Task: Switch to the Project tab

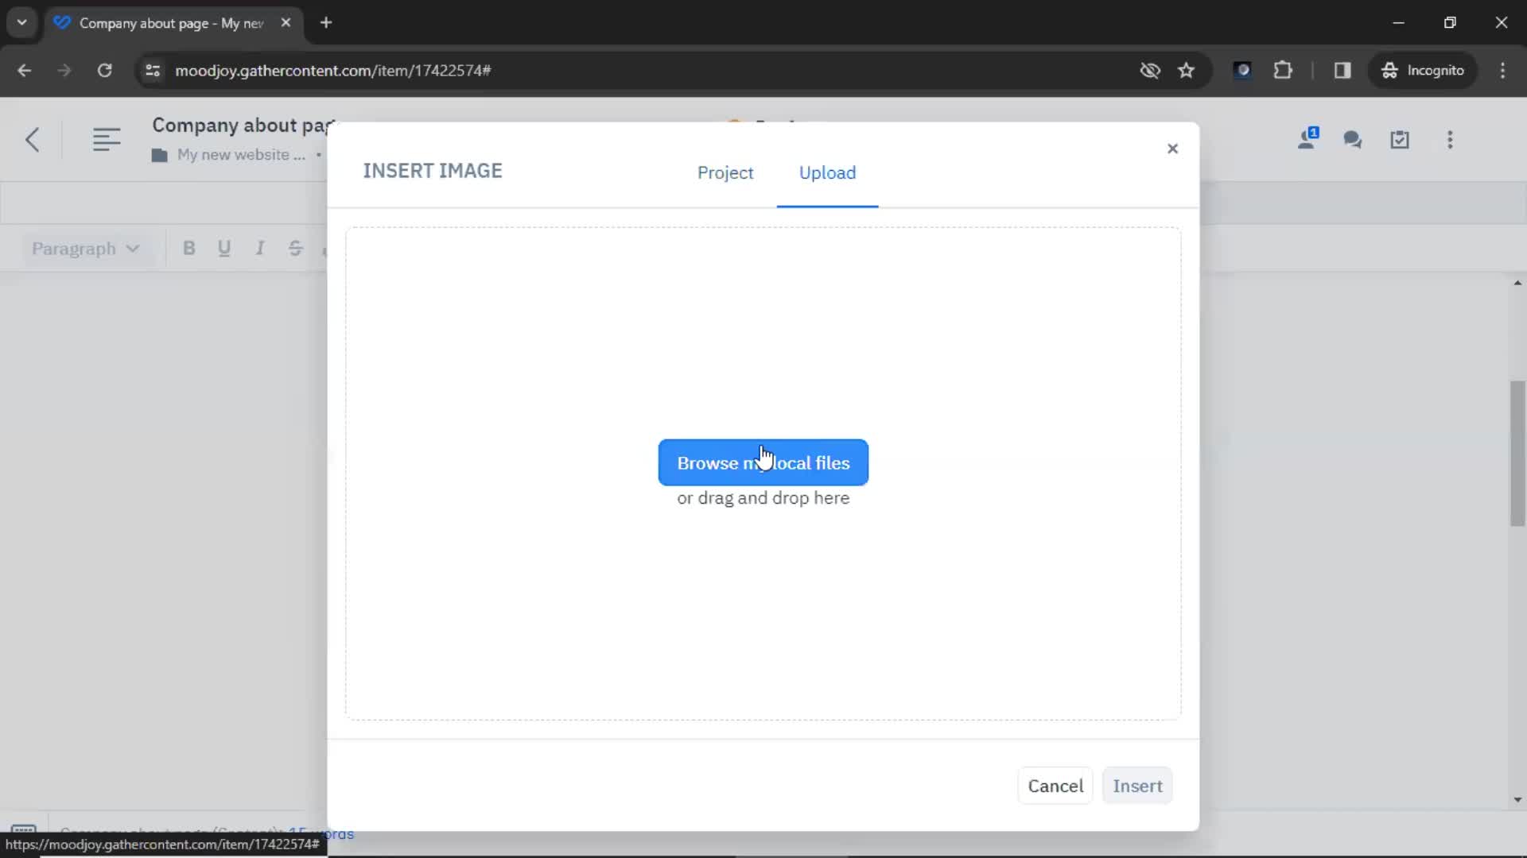Action: coord(725,173)
